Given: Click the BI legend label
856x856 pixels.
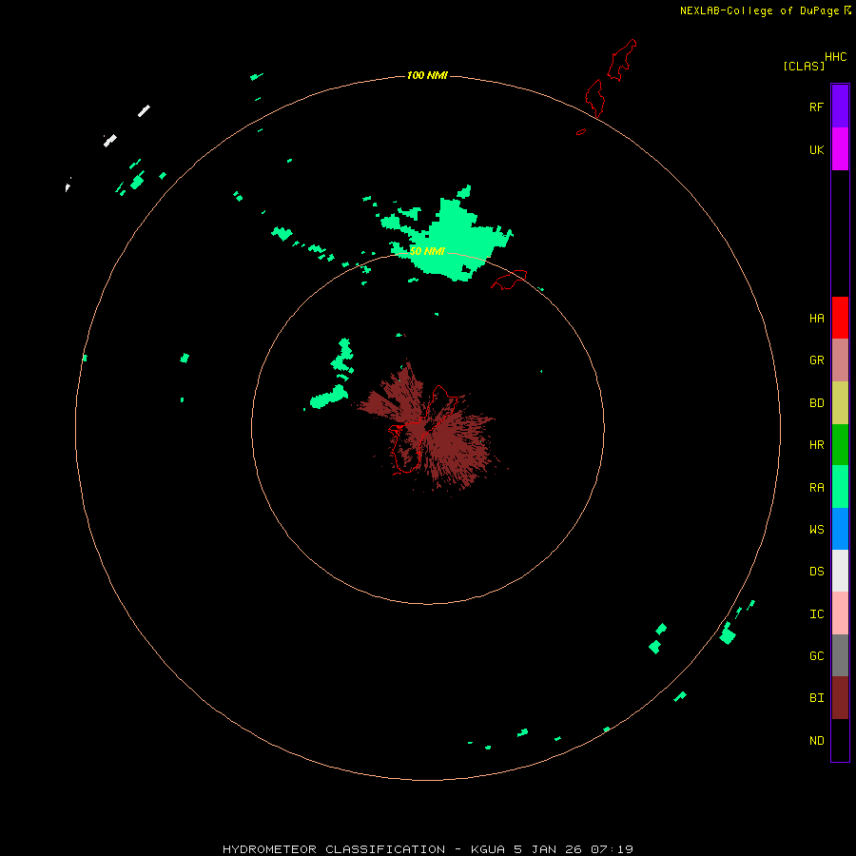Looking at the screenshot, I should coord(816,698).
